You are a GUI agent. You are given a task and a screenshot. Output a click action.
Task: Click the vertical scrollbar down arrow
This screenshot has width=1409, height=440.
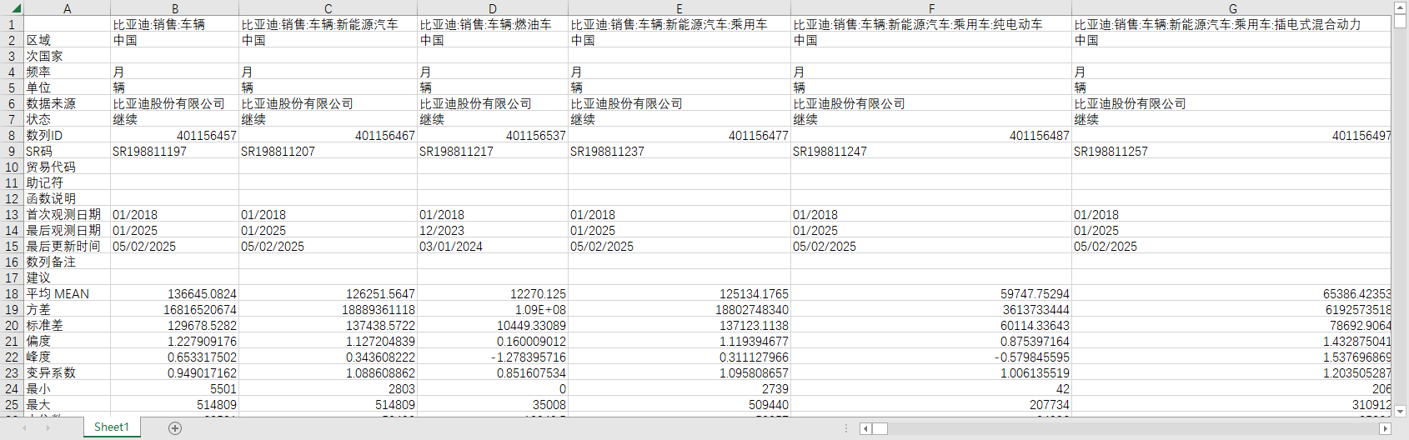point(1400,412)
